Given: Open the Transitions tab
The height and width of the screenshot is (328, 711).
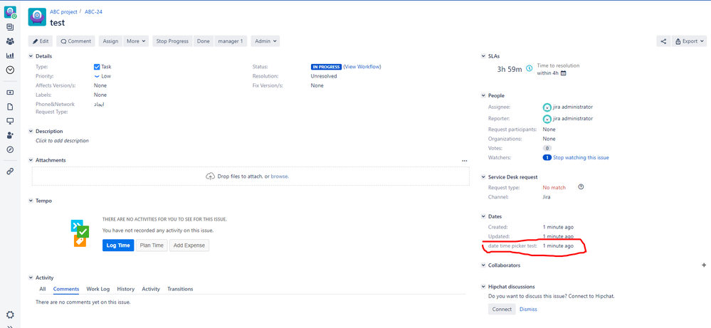Looking at the screenshot, I should (180, 289).
